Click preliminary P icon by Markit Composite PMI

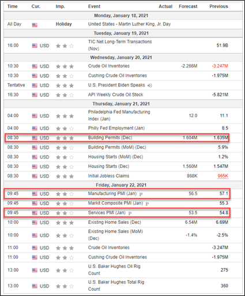[x=147, y=204]
